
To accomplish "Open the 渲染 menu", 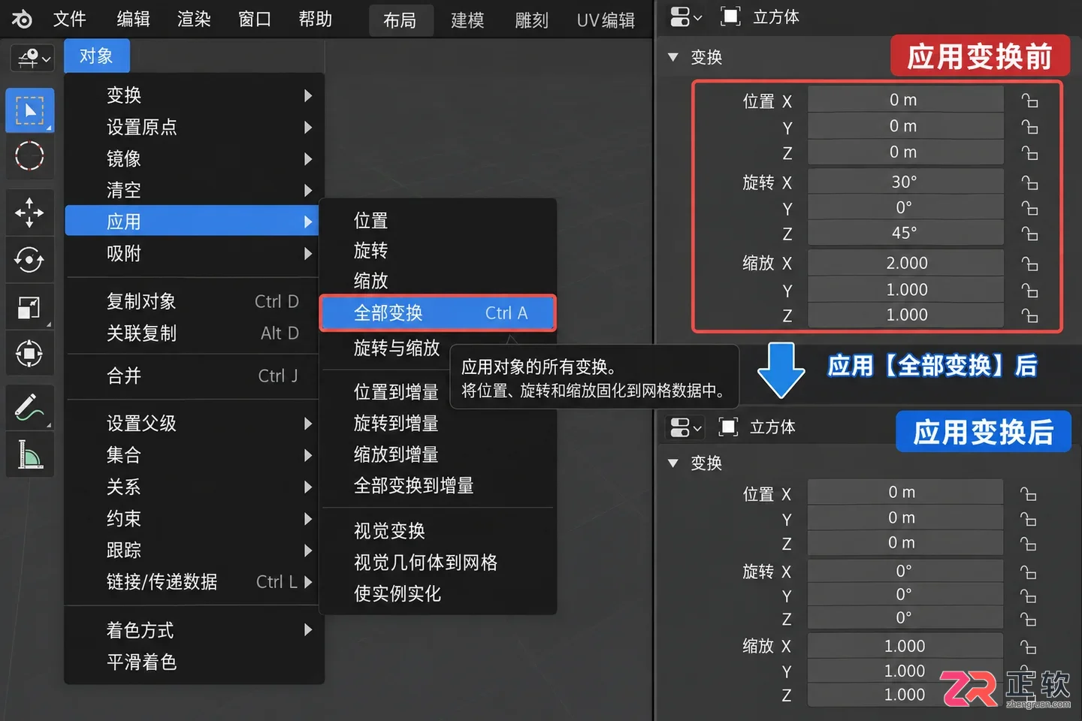I will coord(194,19).
